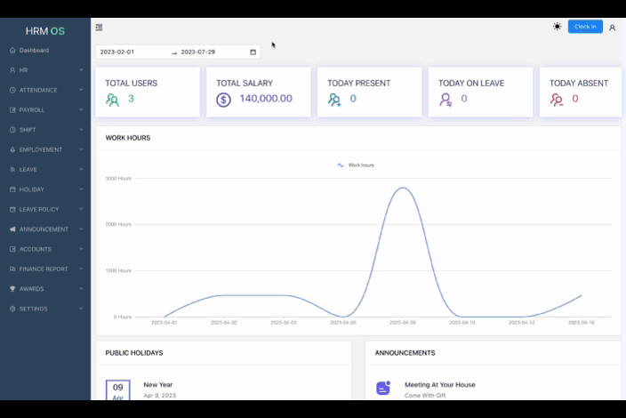Viewport: 626px width, 418px height.
Task: Toggle light/dark theme sun icon
Action: [x=557, y=27]
